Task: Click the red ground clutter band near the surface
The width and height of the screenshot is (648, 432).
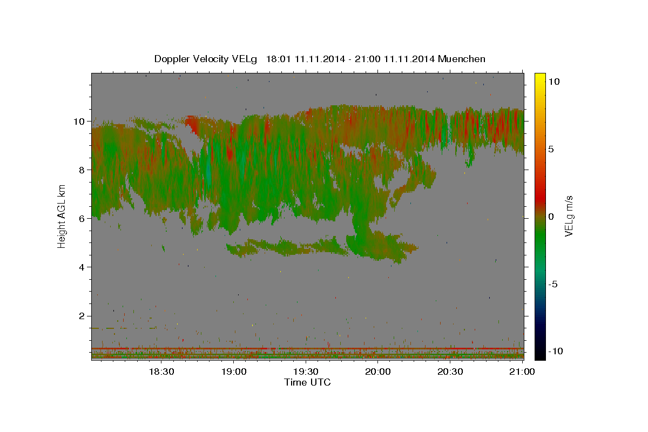Action: 307,349
